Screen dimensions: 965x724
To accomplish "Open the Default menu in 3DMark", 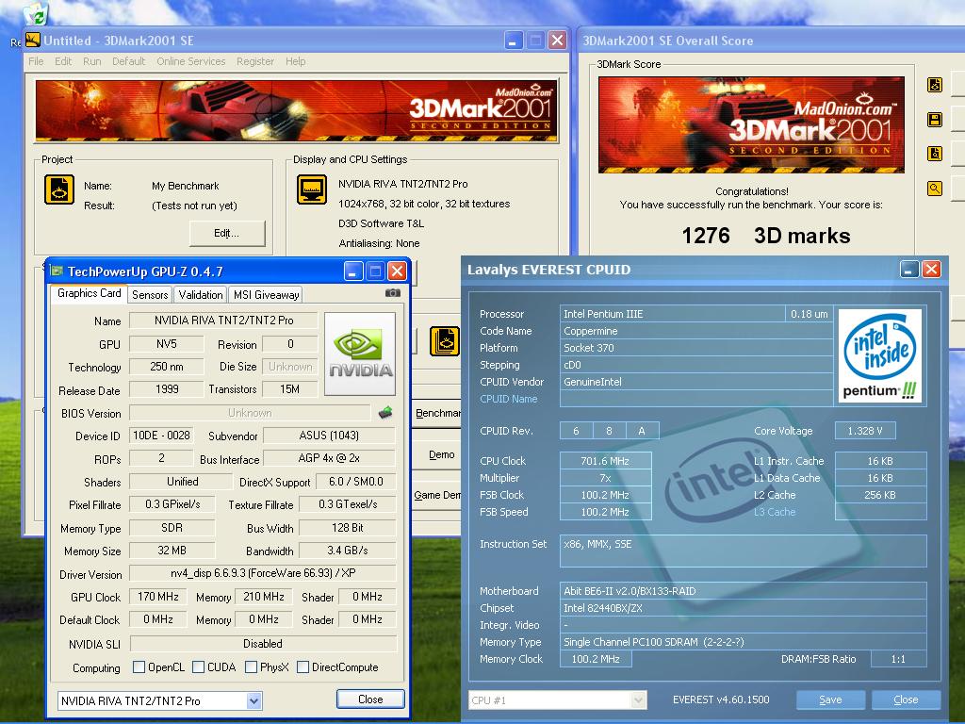I will [x=128, y=61].
